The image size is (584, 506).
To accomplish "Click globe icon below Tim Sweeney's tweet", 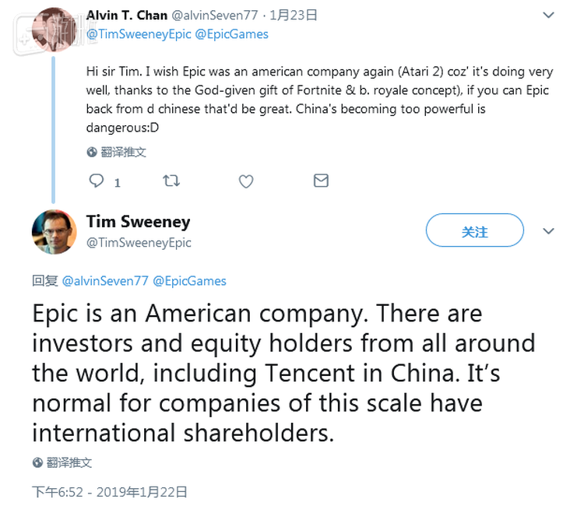I will [x=37, y=462].
